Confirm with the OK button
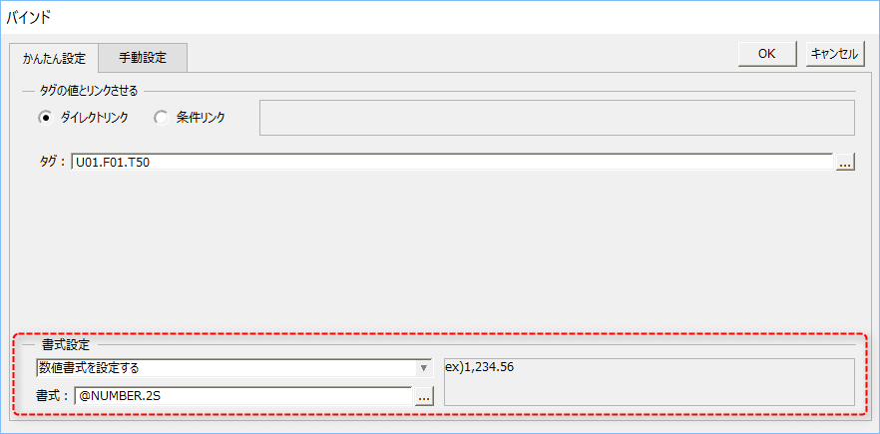This screenshot has width=880, height=434. 766,54
